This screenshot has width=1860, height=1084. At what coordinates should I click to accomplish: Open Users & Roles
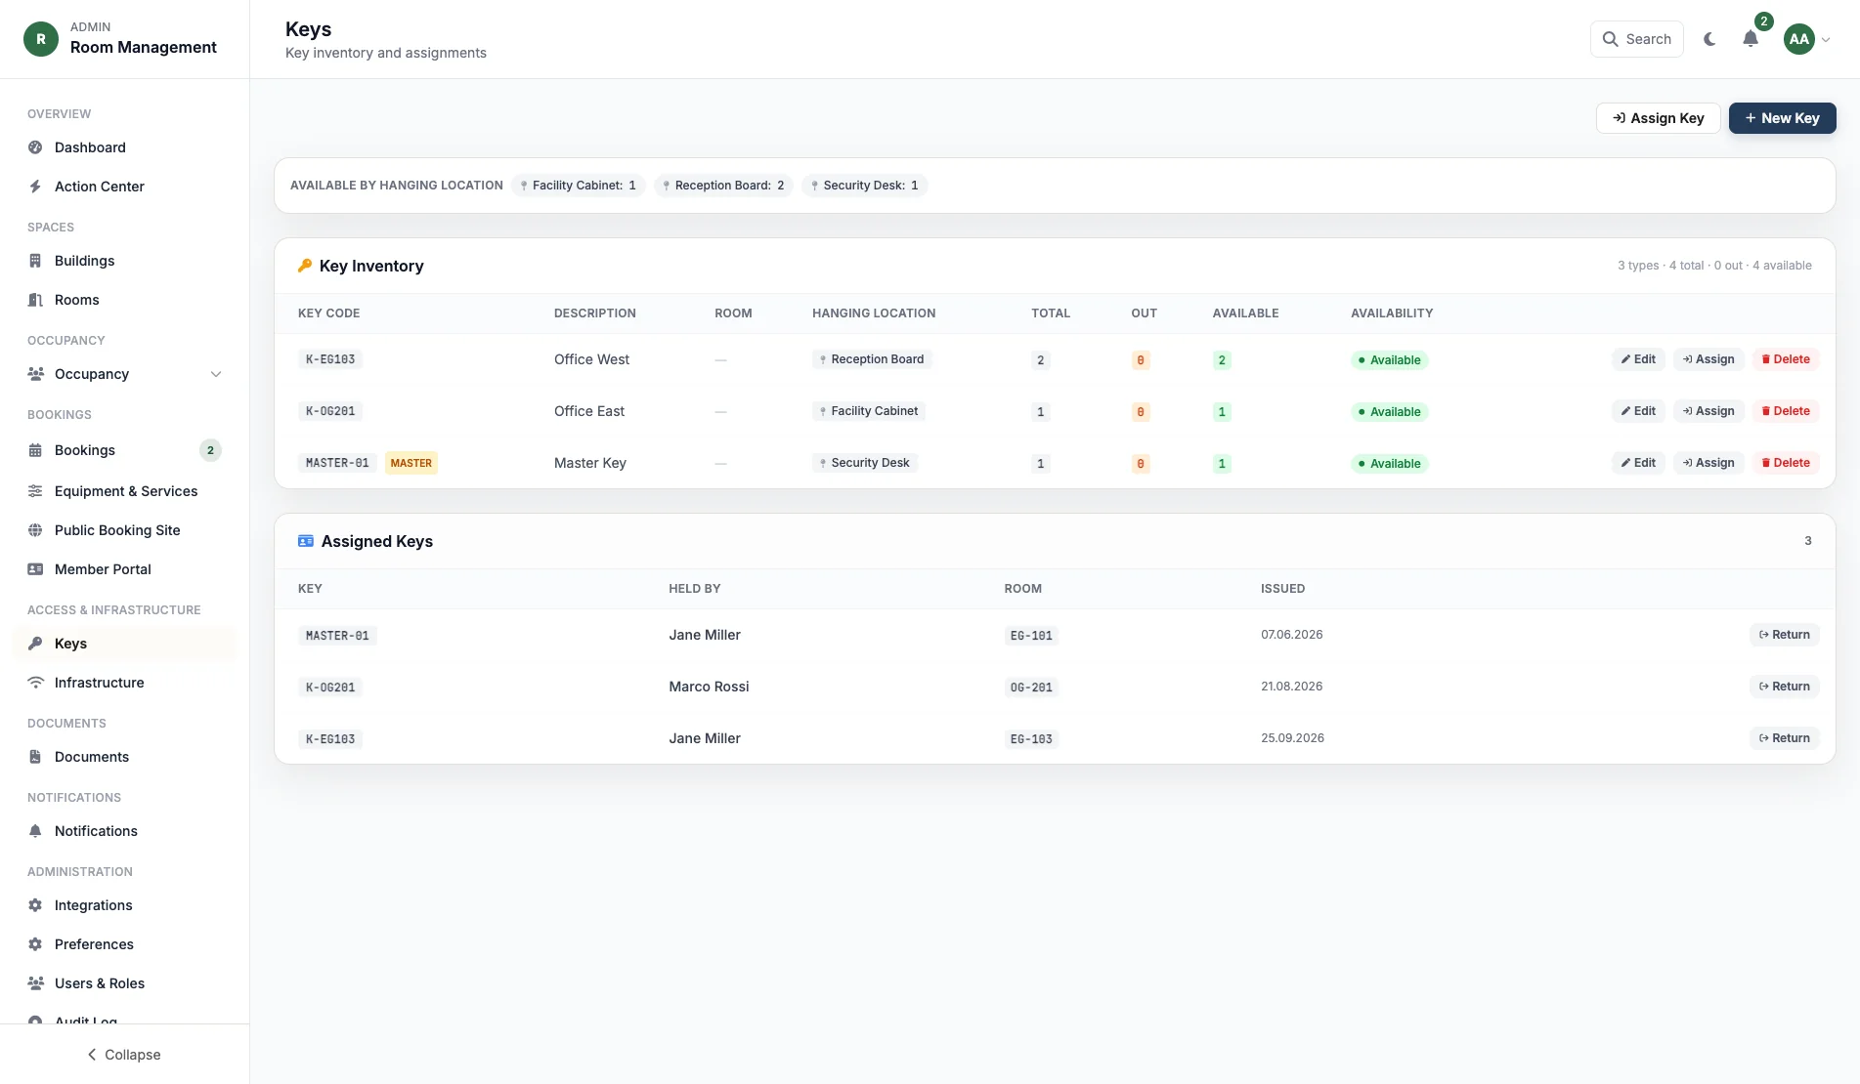[125, 983]
